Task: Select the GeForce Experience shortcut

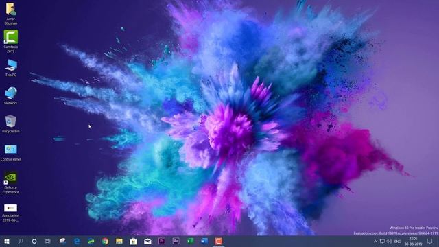Action: point(11,183)
